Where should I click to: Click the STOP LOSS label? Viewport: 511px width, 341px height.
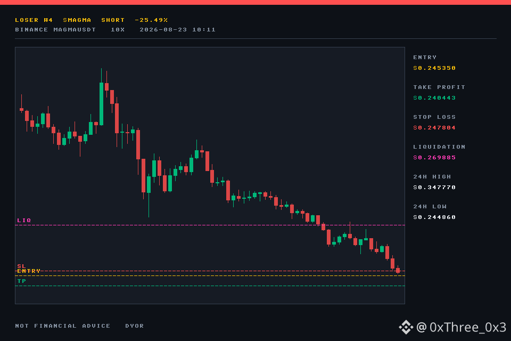pyautogui.click(x=434, y=117)
